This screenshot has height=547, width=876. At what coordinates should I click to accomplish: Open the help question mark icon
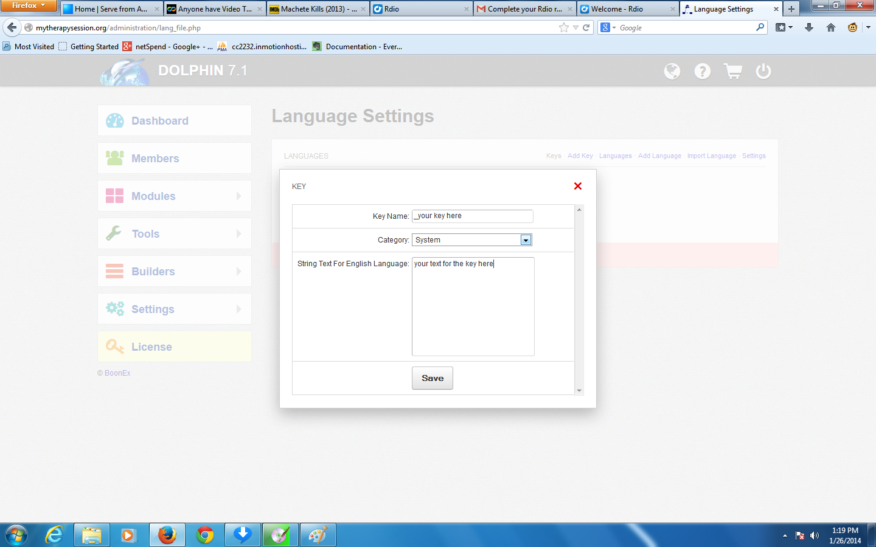tap(703, 72)
